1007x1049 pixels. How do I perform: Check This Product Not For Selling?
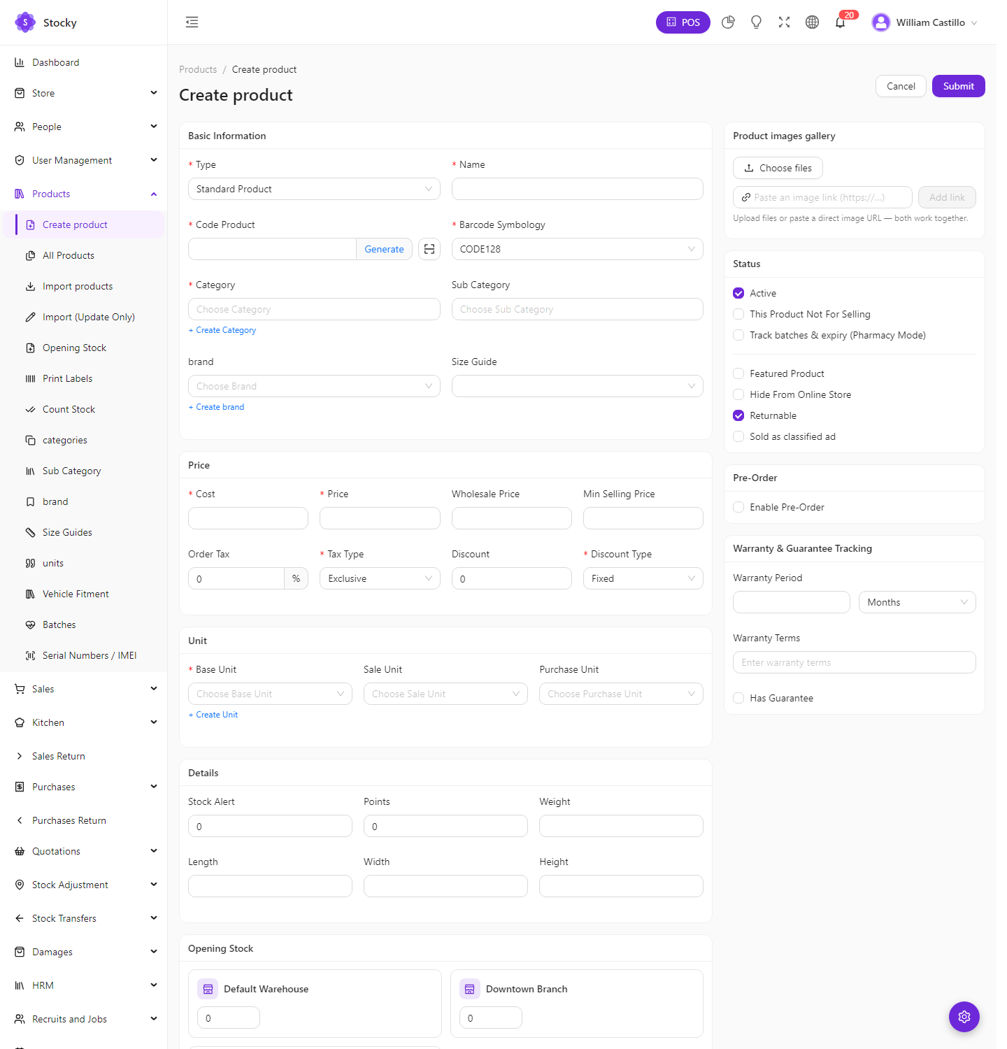pos(738,314)
